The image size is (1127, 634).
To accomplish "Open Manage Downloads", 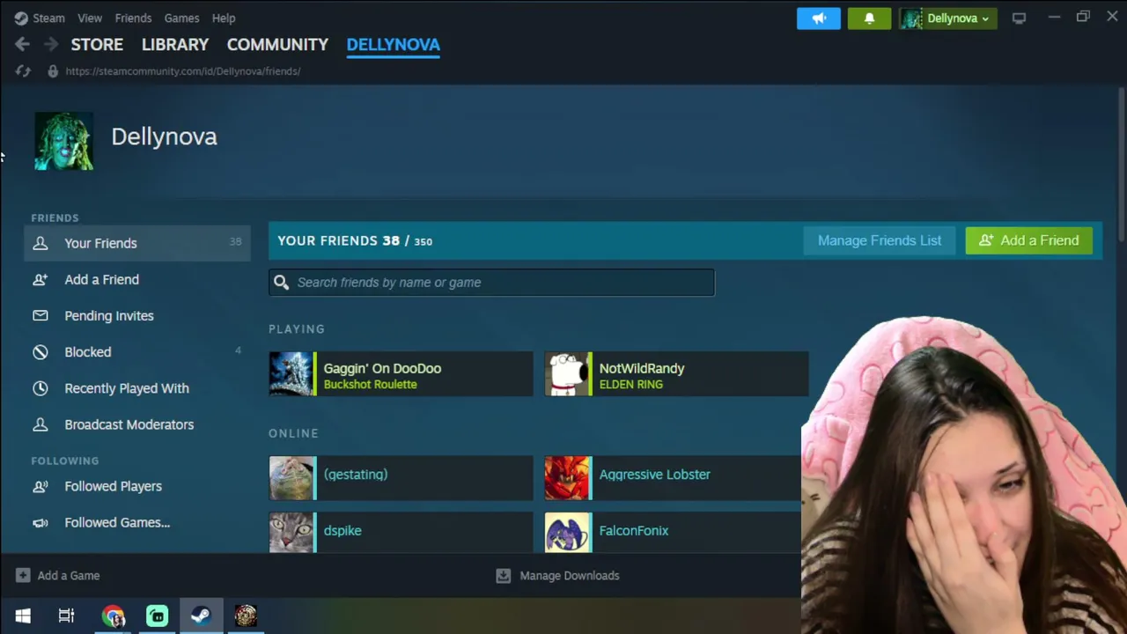I will (x=557, y=576).
